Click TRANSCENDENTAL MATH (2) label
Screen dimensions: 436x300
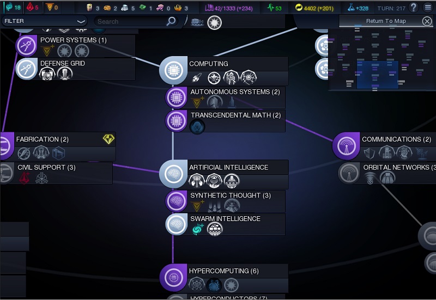tap(235, 115)
